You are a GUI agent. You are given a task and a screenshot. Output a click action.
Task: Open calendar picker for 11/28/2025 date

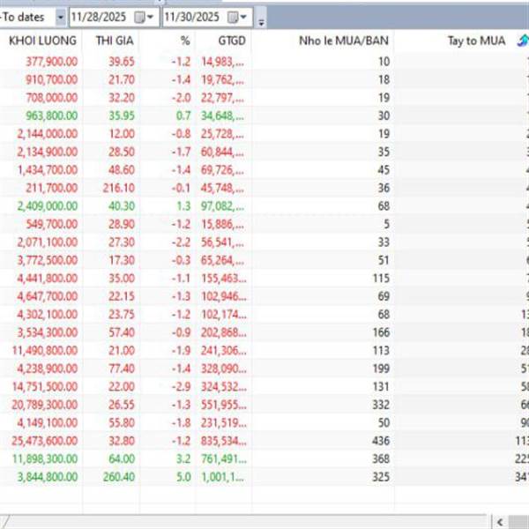click(x=144, y=17)
